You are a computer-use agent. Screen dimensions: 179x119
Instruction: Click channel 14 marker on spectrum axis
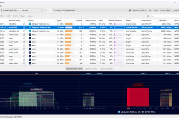(67, 108)
